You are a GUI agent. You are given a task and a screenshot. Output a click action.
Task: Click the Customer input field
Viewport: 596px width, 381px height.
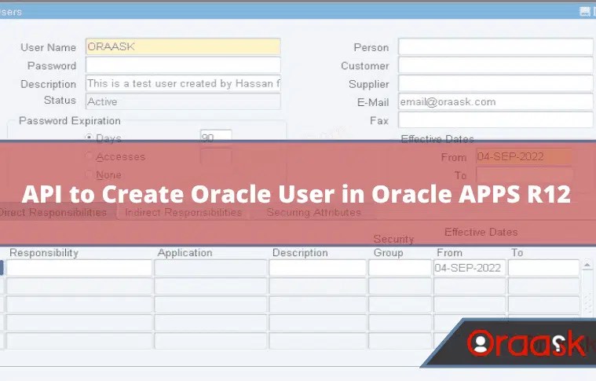coord(495,65)
